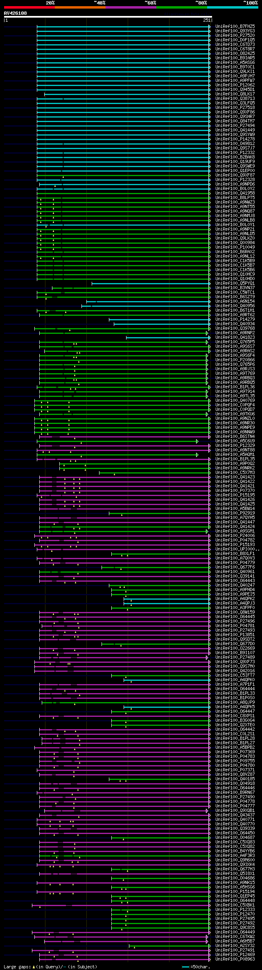This screenshot has width=262, height=970.
Task: Select hit label UniRef100_Q40769
Action: pos(235,400)
